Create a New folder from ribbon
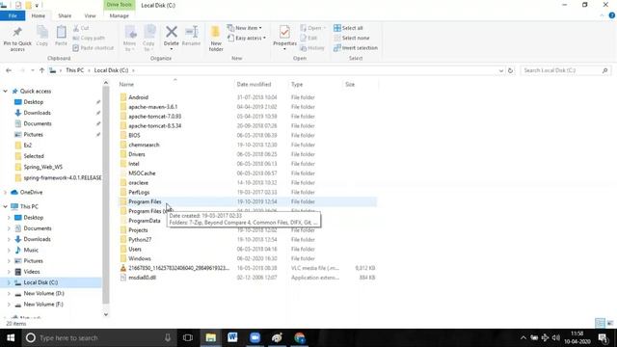Viewport: 617px width, 347px height. [x=216, y=39]
